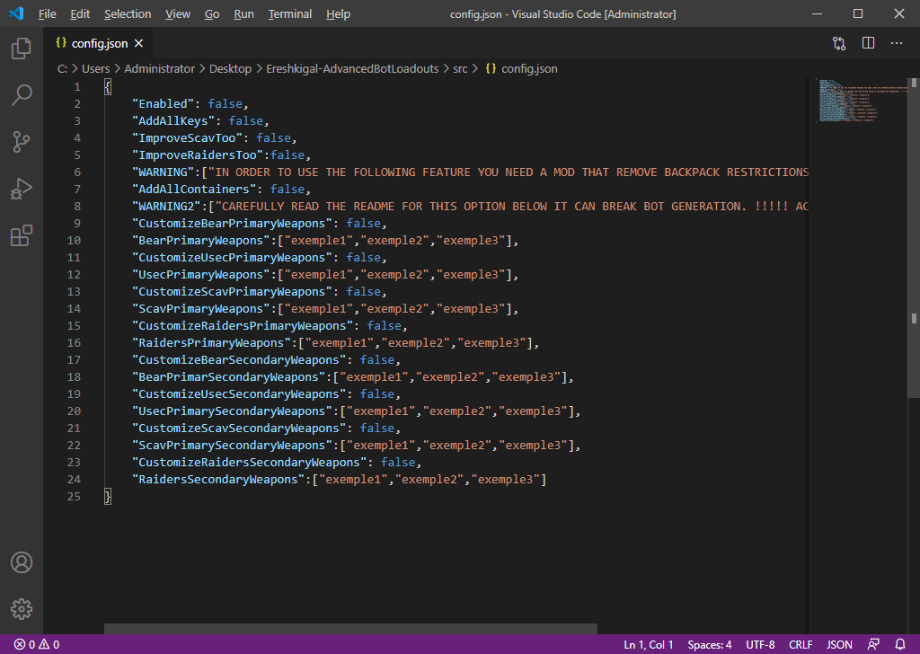
Task: Open the Explorer view in activity bar
Action: click(x=22, y=49)
